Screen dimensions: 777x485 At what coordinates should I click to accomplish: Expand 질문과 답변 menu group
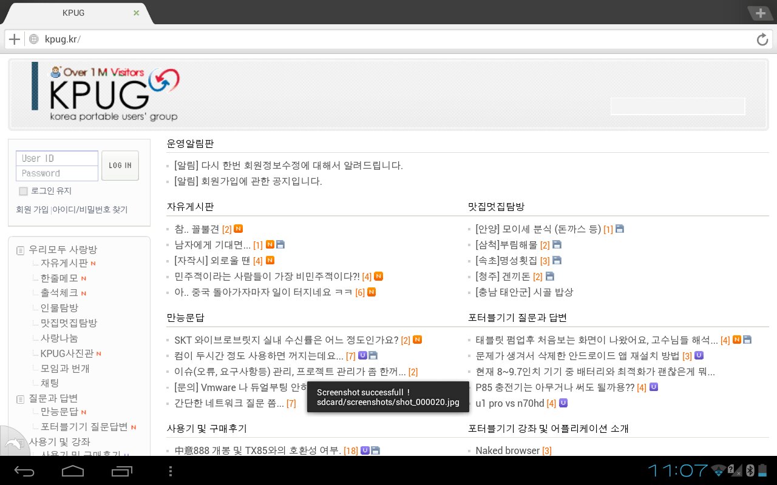(53, 398)
